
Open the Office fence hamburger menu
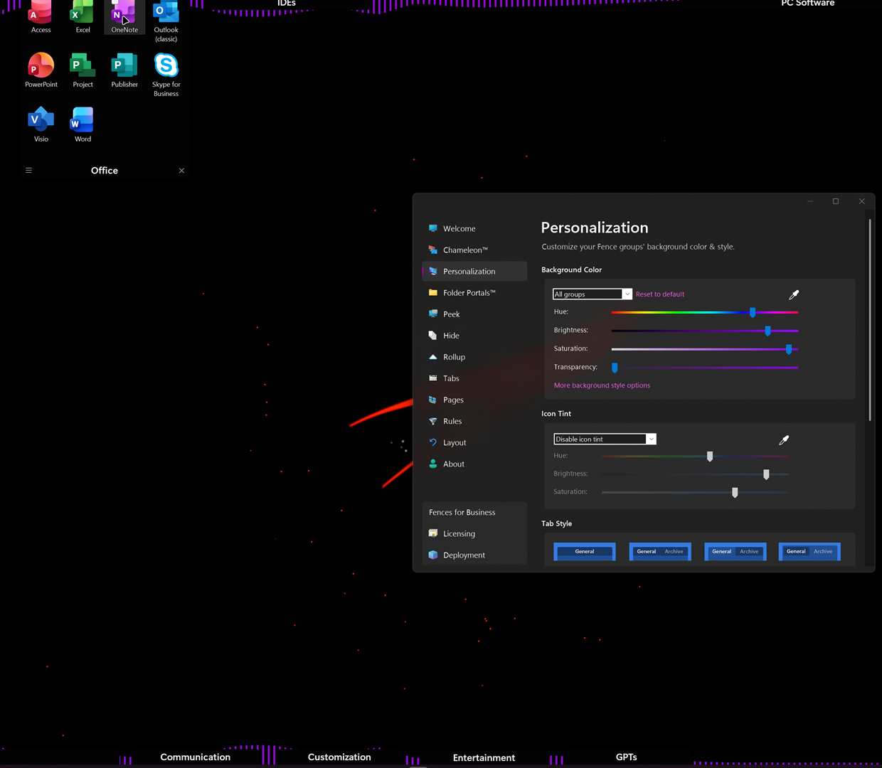click(29, 171)
